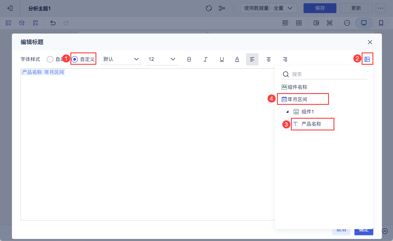This screenshot has height=241, width=393.
Task: Click the filter preview icon in toolbar
Action: [x=285, y=23]
